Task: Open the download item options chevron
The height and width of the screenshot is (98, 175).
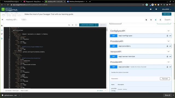Action: click(x=19, y=95)
